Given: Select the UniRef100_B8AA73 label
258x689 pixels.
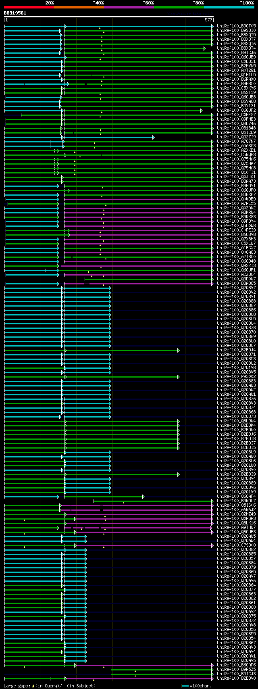Looking at the screenshot, I should 236,182.
